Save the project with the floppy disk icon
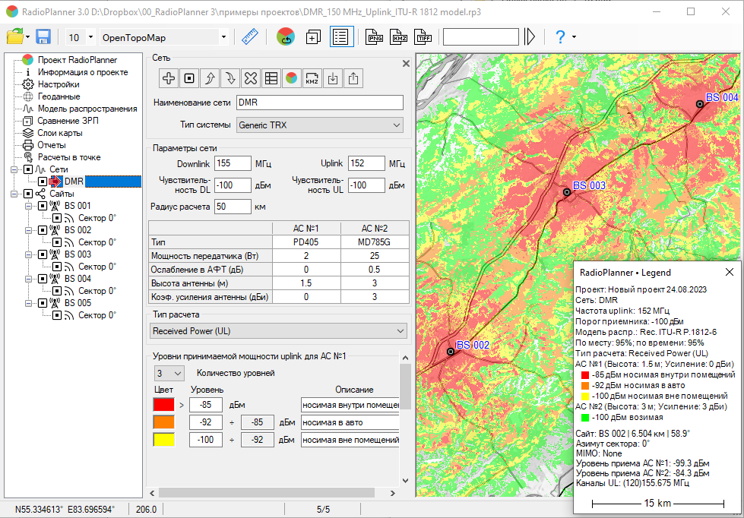Screen dimensions: 744x518 (43, 37)
